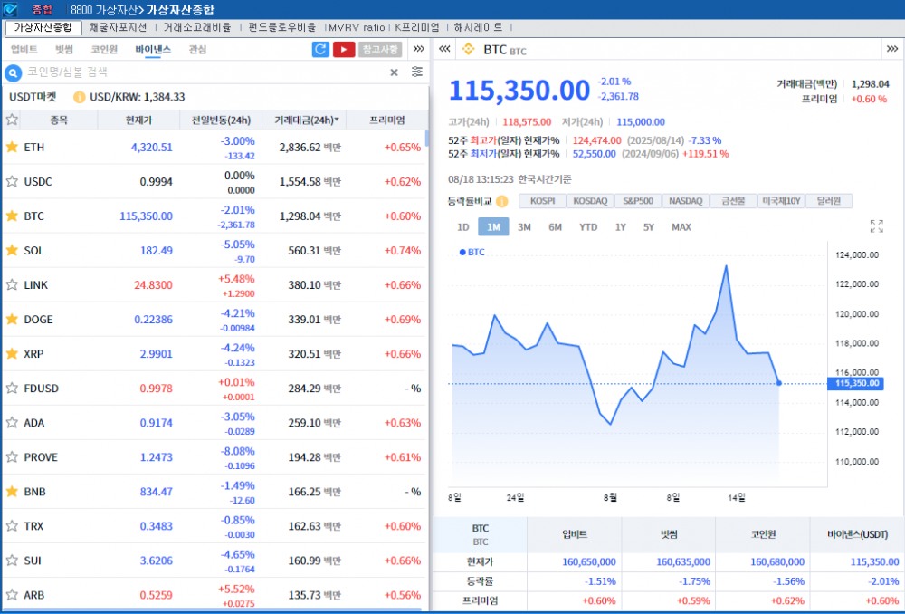The width and height of the screenshot is (905, 614).
Task: Toggle the favorite star next to ETH
Action: pyautogui.click(x=11, y=147)
